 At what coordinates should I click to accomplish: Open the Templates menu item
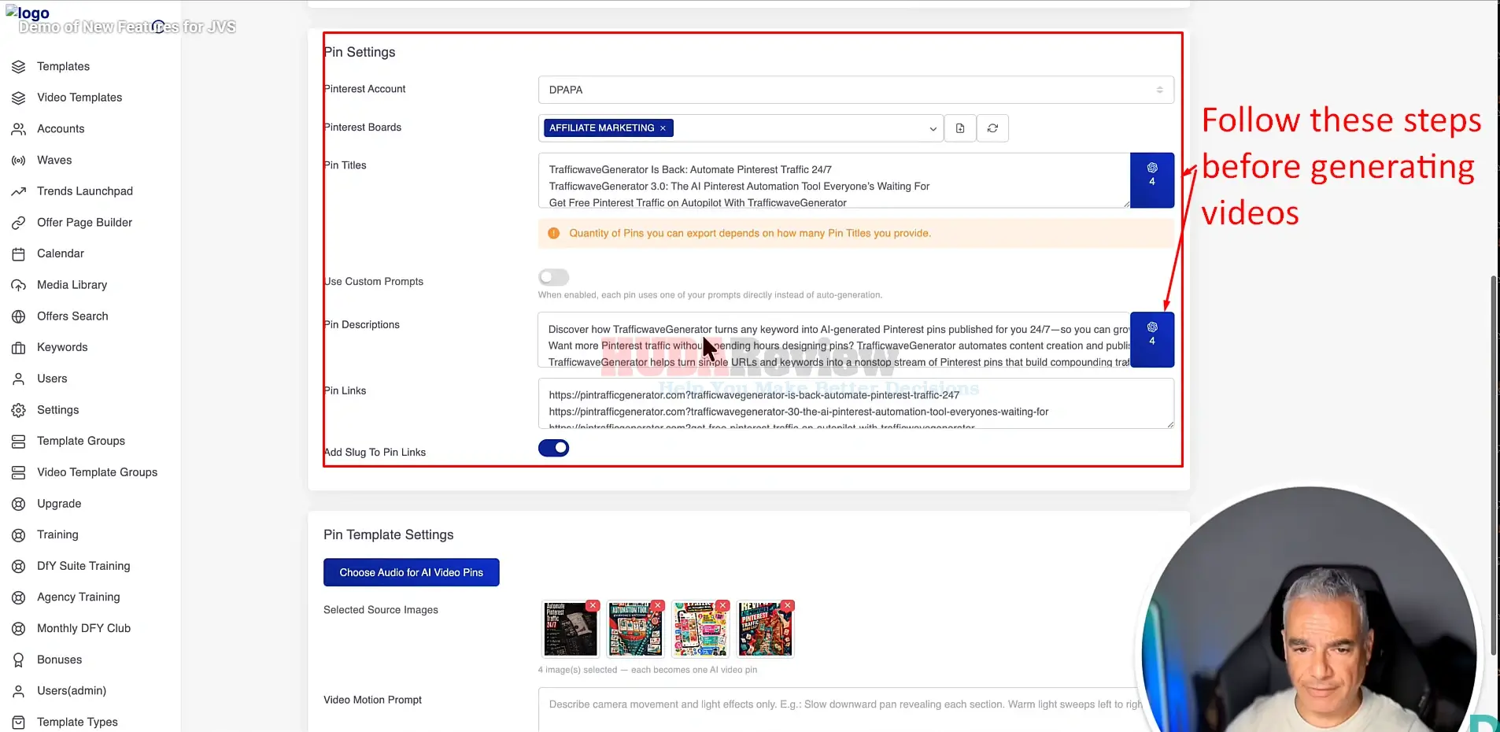[63, 67]
